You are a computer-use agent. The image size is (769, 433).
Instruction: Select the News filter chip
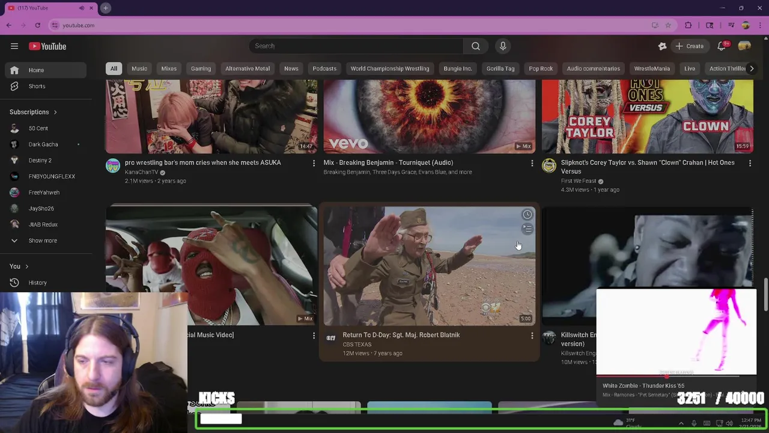[x=291, y=69]
